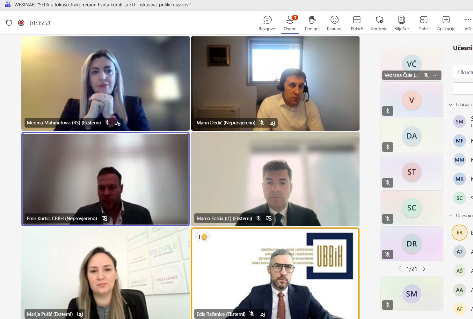
Task: Open the Više more menu
Action: tap(468, 24)
